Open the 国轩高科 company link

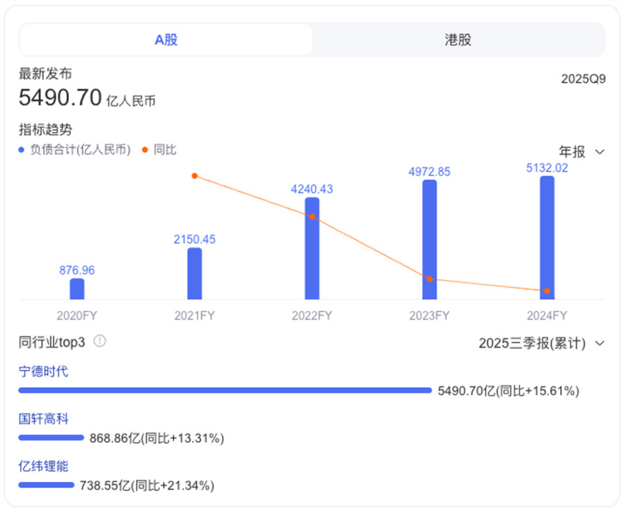coord(44,419)
